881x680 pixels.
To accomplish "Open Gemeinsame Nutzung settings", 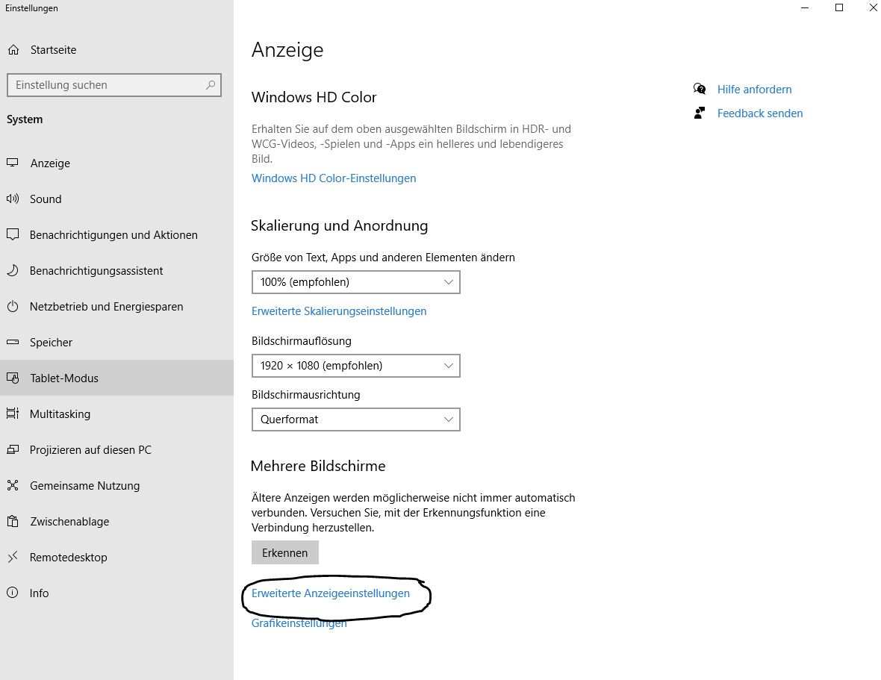I will click(x=117, y=485).
